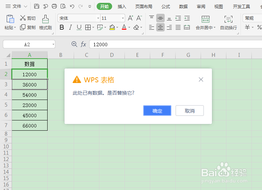Click the Undo arrow
This screenshot has height=190, width=262.
(72, 6)
